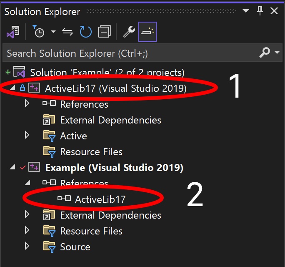Open the Window Position dropdown menu
285x267 pixels.
(x=246, y=11)
